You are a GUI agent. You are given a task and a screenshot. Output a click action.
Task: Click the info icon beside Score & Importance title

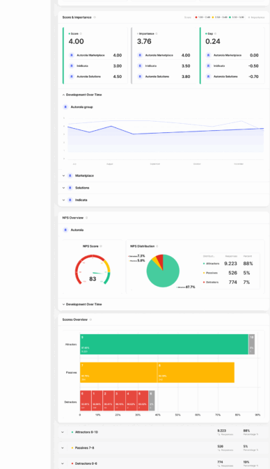[x=95, y=17]
